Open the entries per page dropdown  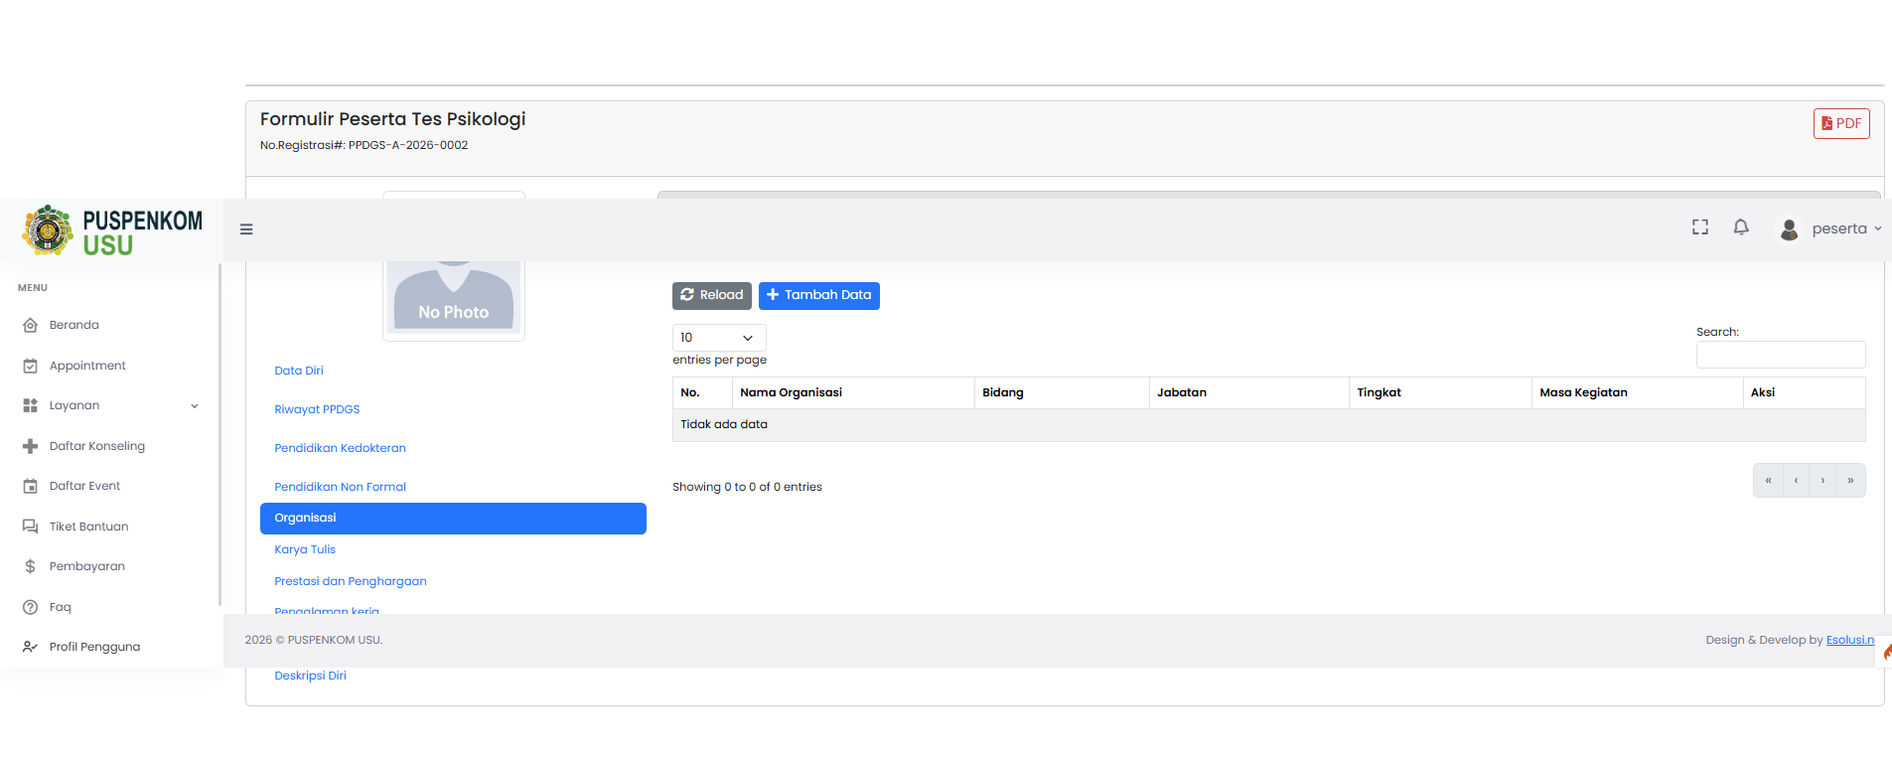point(719,338)
